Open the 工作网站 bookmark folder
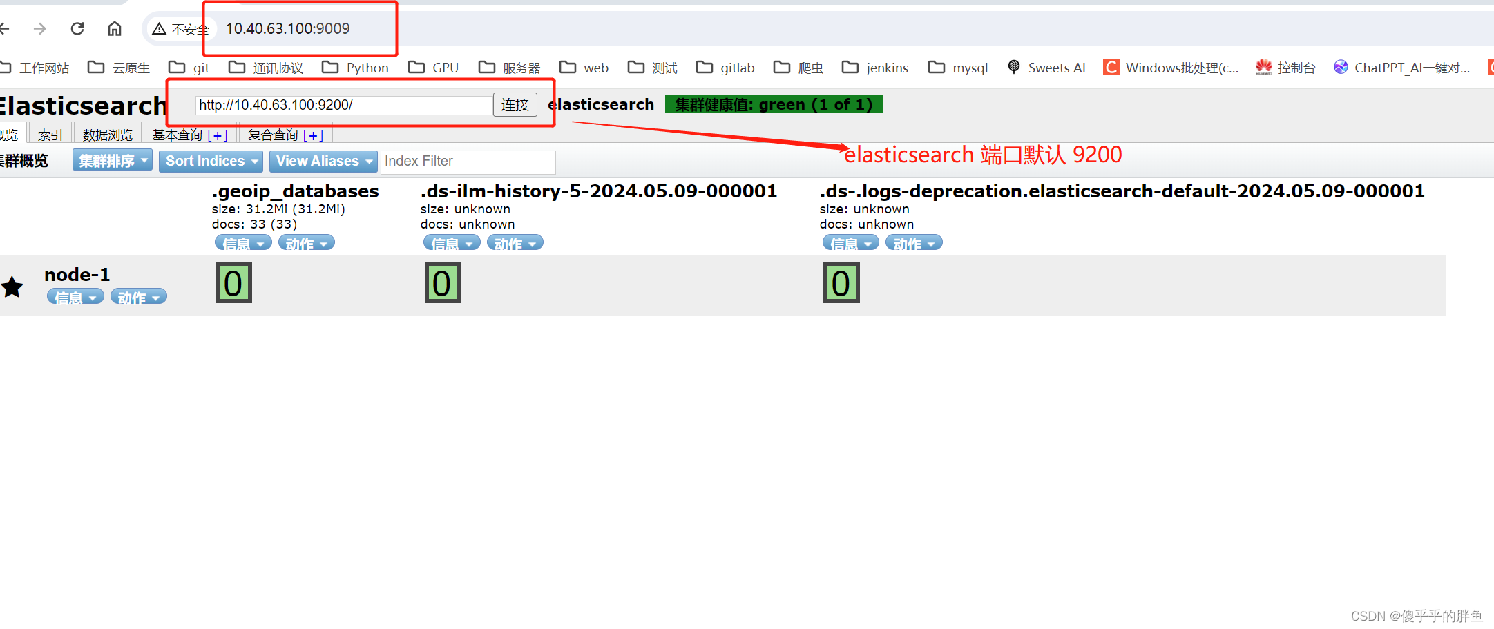Image resolution: width=1494 pixels, height=629 pixels. (x=36, y=68)
